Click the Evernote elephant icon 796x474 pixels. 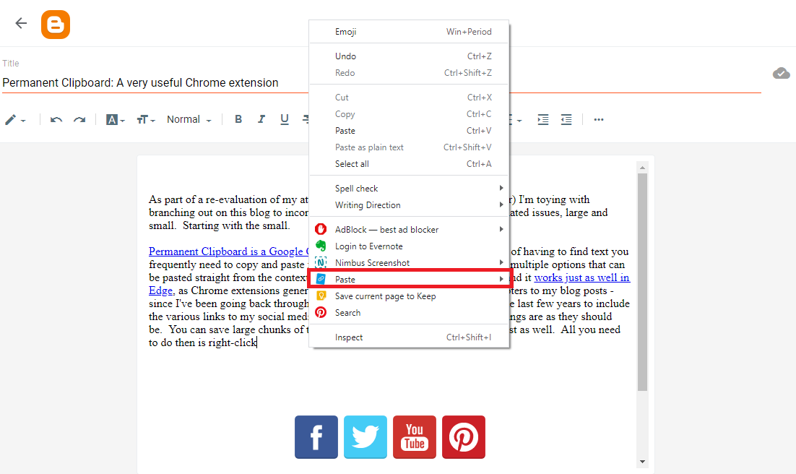(x=321, y=246)
